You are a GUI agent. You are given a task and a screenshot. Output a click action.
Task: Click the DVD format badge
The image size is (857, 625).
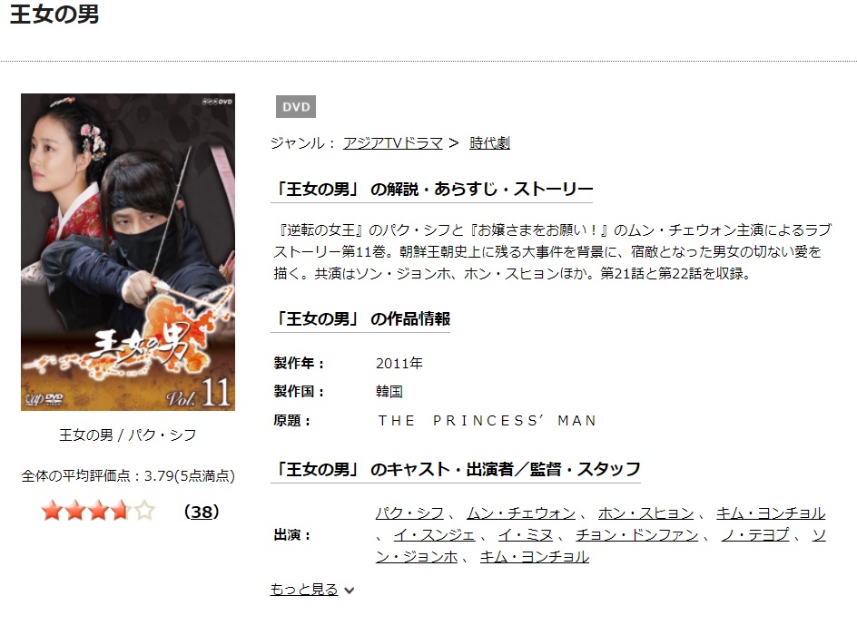(296, 106)
